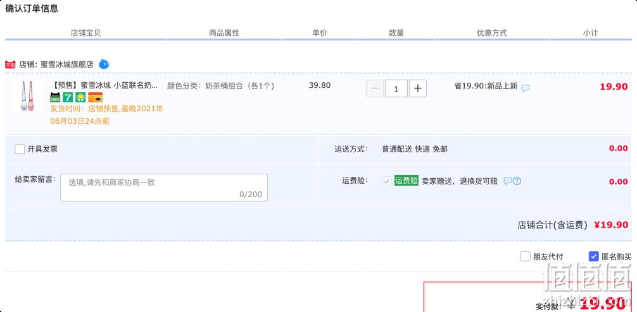Click the 店铺合计(含运费) ¥19.90 total
Viewport: 637px width, 312px height.
tap(573, 225)
